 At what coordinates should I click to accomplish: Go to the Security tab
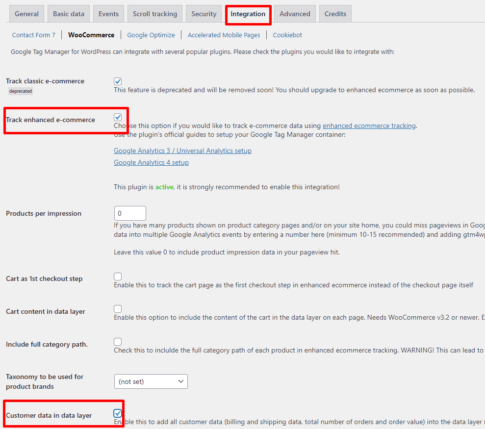[204, 14]
